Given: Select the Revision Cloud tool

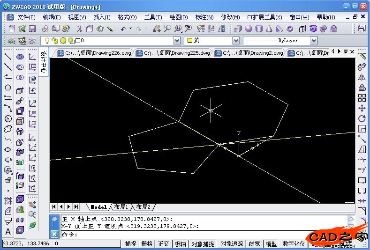Looking at the screenshot, I should click(x=8, y=129).
